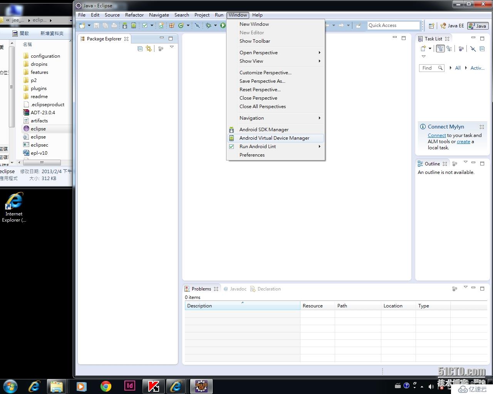Click Collapse All in Package Explorer

(x=140, y=48)
